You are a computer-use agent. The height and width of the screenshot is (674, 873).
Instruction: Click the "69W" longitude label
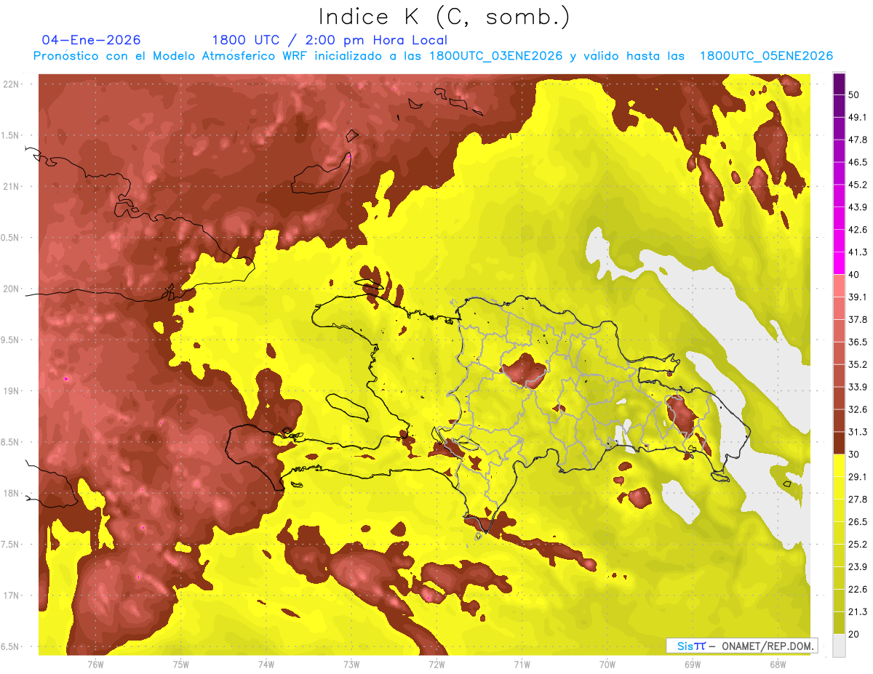coord(693,664)
